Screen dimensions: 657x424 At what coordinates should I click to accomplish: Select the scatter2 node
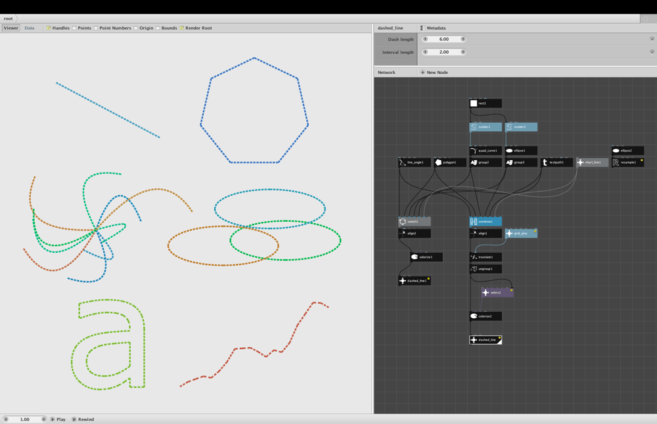(521, 127)
